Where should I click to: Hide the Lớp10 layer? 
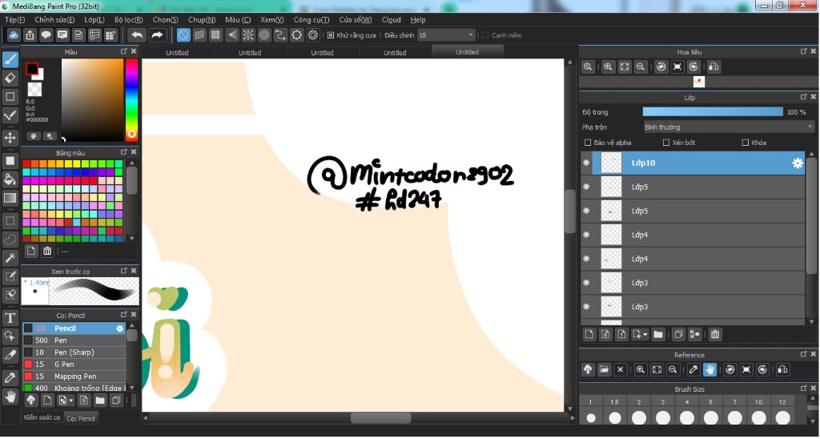coord(586,163)
